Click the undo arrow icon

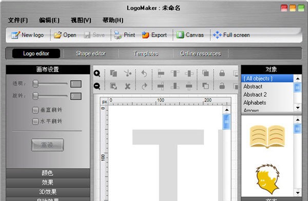[144, 74]
